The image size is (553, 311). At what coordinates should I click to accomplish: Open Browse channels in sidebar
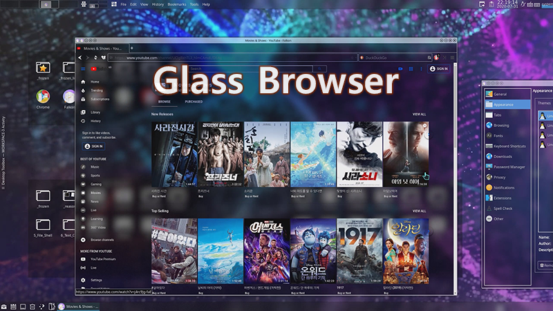[x=97, y=240]
